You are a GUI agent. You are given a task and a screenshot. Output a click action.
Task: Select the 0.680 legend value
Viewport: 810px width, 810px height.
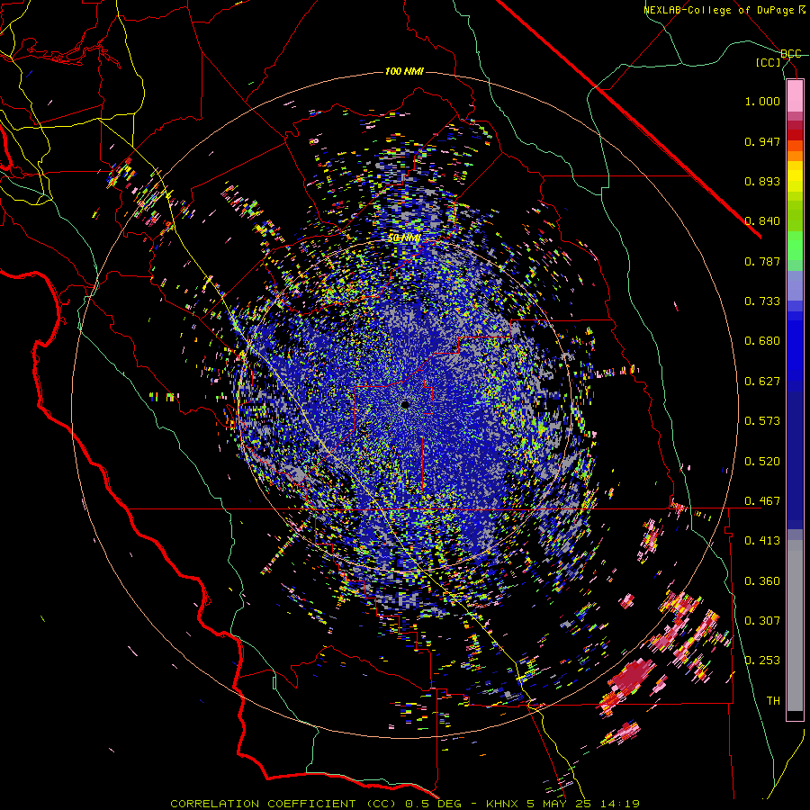point(762,341)
